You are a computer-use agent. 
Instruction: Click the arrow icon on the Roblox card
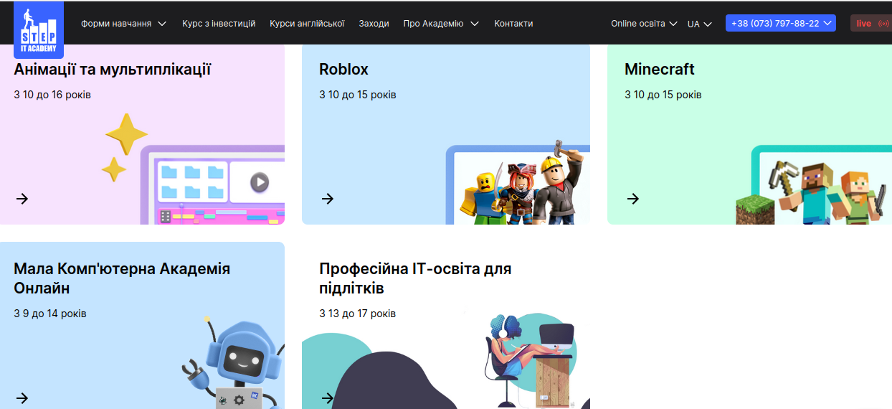point(328,199)
